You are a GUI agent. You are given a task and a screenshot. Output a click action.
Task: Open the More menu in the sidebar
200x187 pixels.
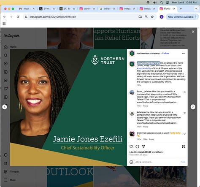coord(10,180)
